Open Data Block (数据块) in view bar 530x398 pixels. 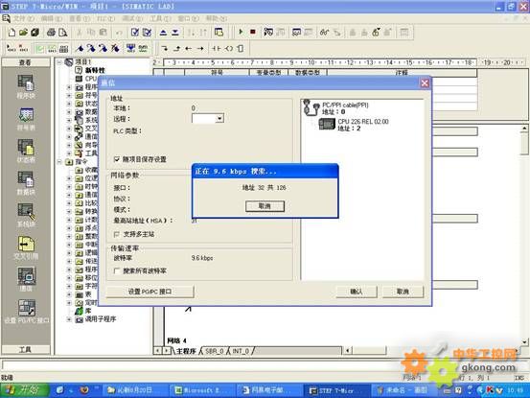tap(26, 183)
